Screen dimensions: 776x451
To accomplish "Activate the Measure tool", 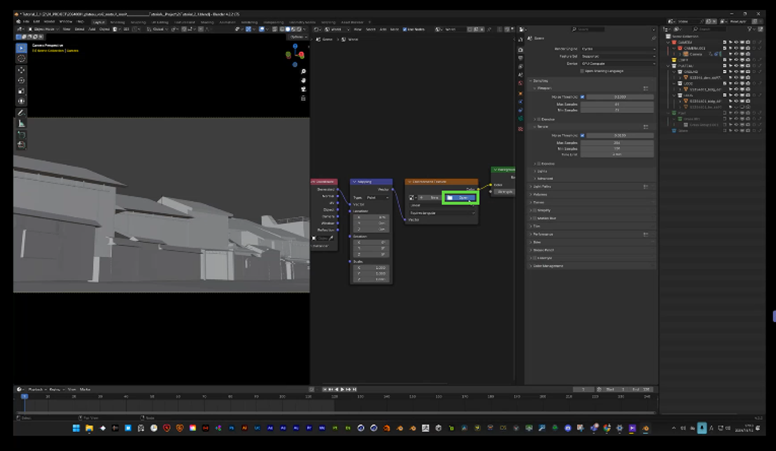I will (21, 123).
